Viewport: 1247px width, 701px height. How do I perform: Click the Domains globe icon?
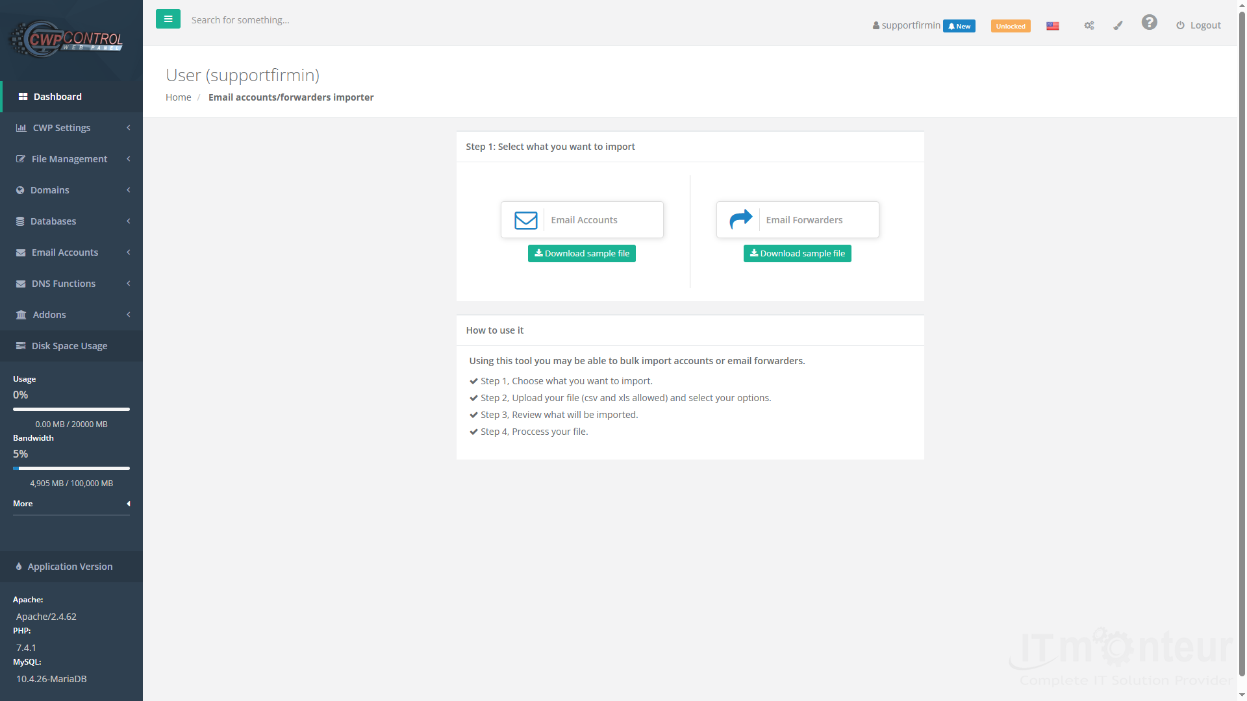pos(20,190)
